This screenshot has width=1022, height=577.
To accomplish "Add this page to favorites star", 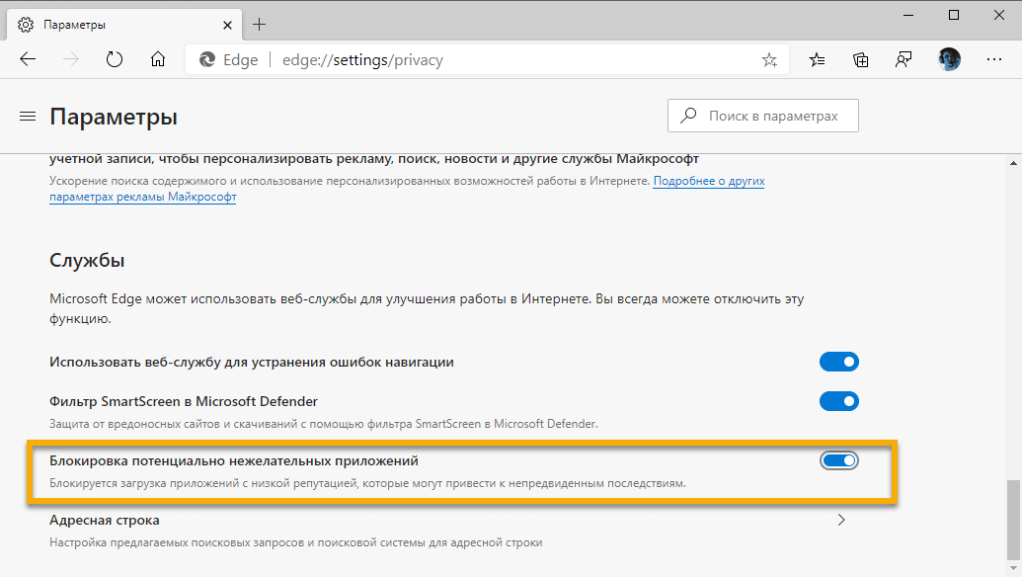I will point(769,59).
